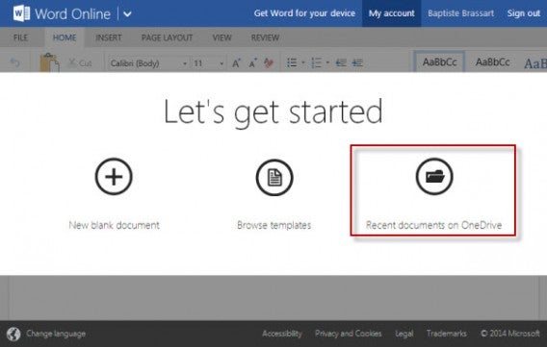Switch to the INSERT tab
The height and width of the screenshot is (347, 547).
pos(109,37)
